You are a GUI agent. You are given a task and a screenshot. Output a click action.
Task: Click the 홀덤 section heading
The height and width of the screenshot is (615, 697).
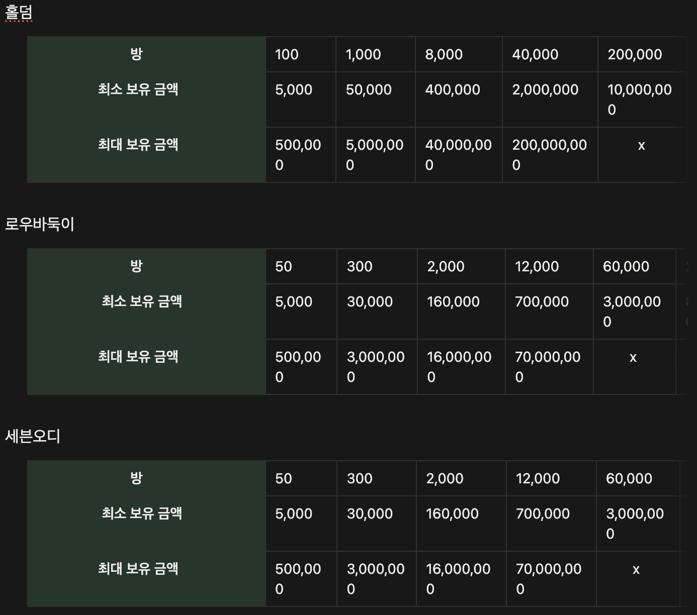19,12
